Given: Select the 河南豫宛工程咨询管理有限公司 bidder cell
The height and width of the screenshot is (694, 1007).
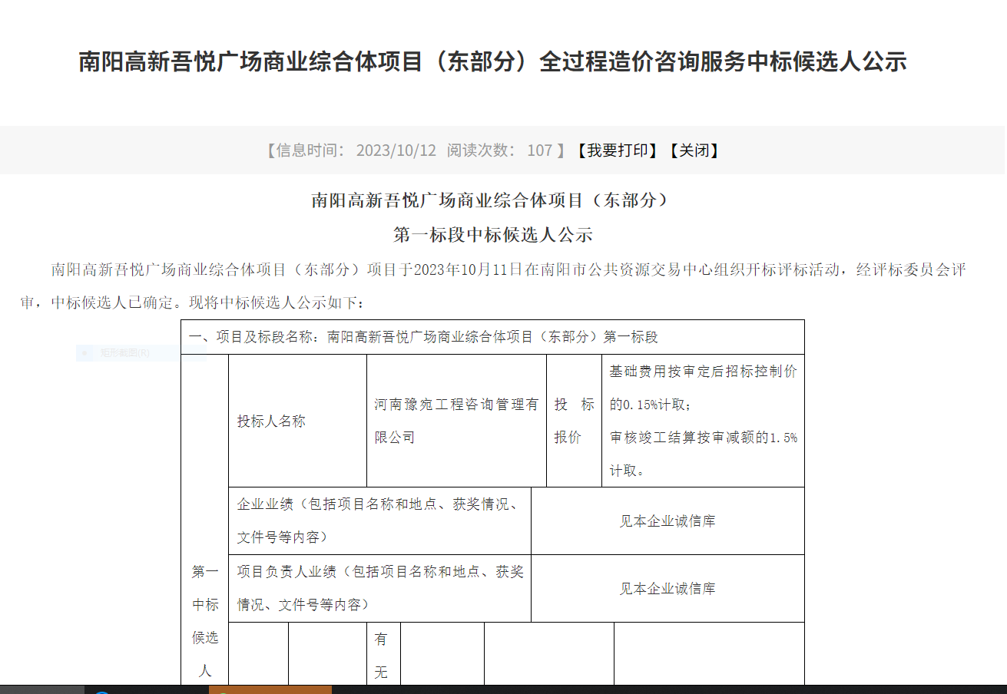Looking at the screenshot, I should (x=456, y=421).
